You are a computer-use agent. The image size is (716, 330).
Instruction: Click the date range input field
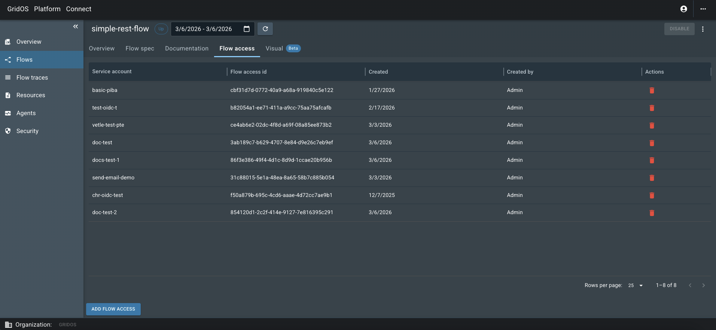point(213,29)
